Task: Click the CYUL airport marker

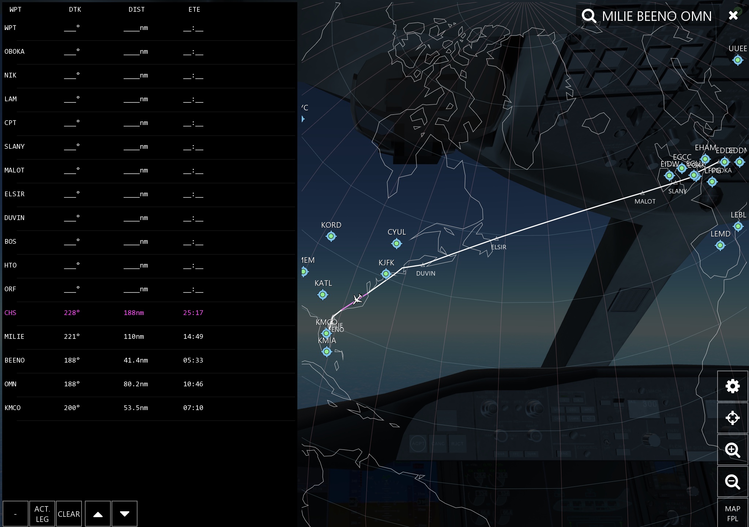Action: 396,243
